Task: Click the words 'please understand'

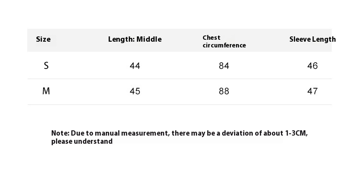Action: pos(82,141)
